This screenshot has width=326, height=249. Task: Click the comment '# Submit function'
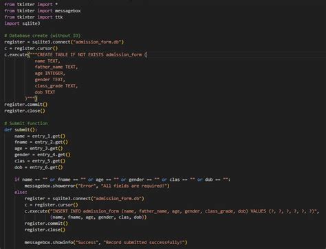pos(26,123)
